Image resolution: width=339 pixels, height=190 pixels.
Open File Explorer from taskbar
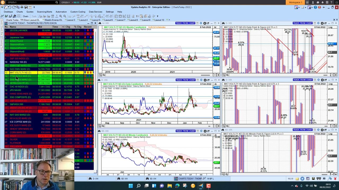tap(169, 186)
